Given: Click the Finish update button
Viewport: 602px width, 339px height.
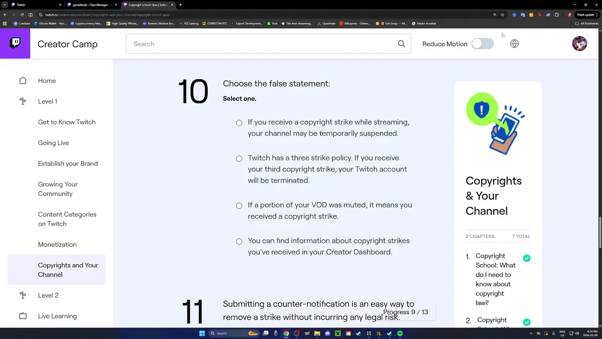Looking at the screenshot, I should (x=586, y=15).
